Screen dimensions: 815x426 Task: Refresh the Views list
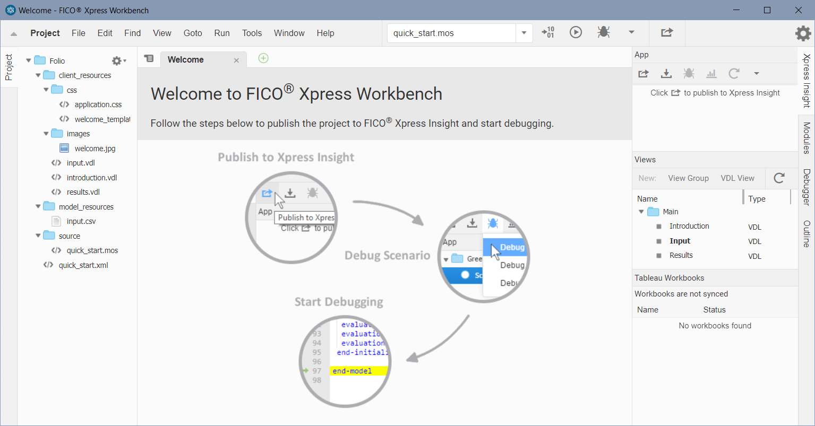tap(779, 178)
